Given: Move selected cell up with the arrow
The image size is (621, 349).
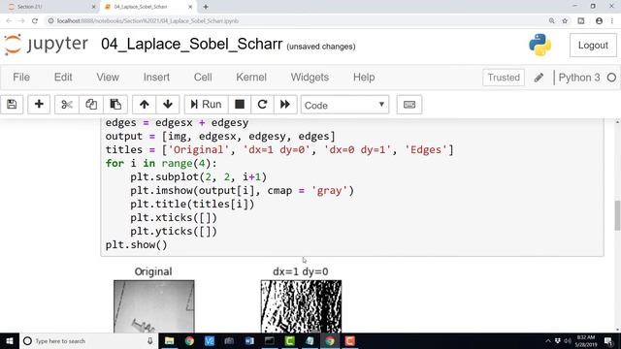Looking at the screenshot, I should click(x=145, y=105).
